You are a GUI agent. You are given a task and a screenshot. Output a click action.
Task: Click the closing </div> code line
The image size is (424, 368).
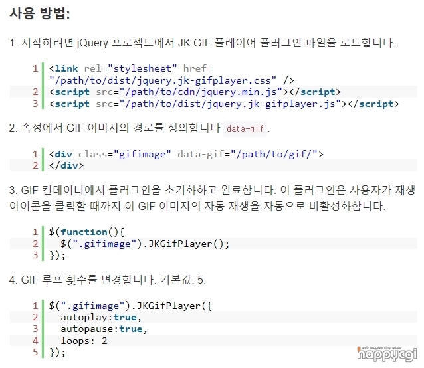(66, 165)
